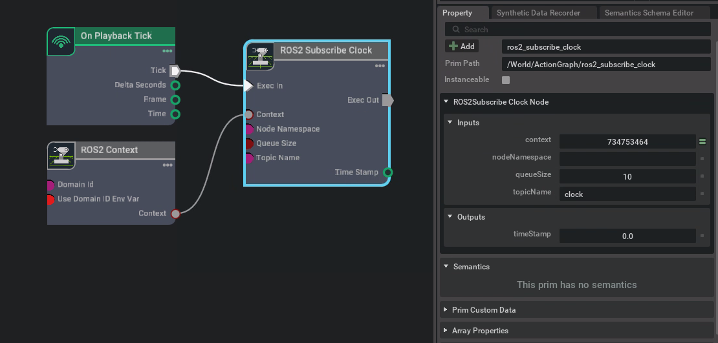Expand the Prim Custom Data section
The height and width of the screenshot is (343, 718).
click(x=446, y=309)
